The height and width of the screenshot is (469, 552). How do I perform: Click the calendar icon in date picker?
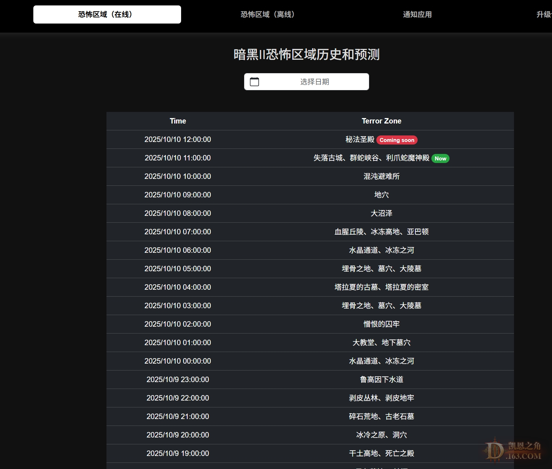click(255, 82)
